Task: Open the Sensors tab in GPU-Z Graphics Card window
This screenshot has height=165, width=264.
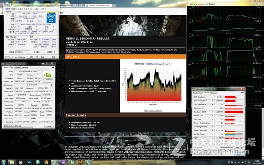Action: click(17, 67)
